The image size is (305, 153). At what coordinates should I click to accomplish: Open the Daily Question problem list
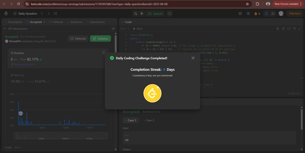click(x=25, y=14)
